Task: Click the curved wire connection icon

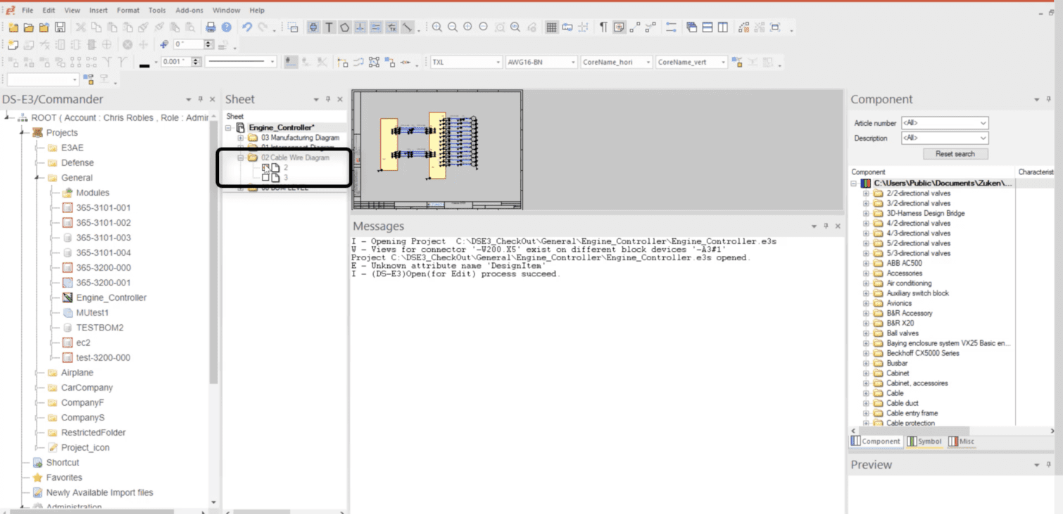Action: click(x=358, y=62)
